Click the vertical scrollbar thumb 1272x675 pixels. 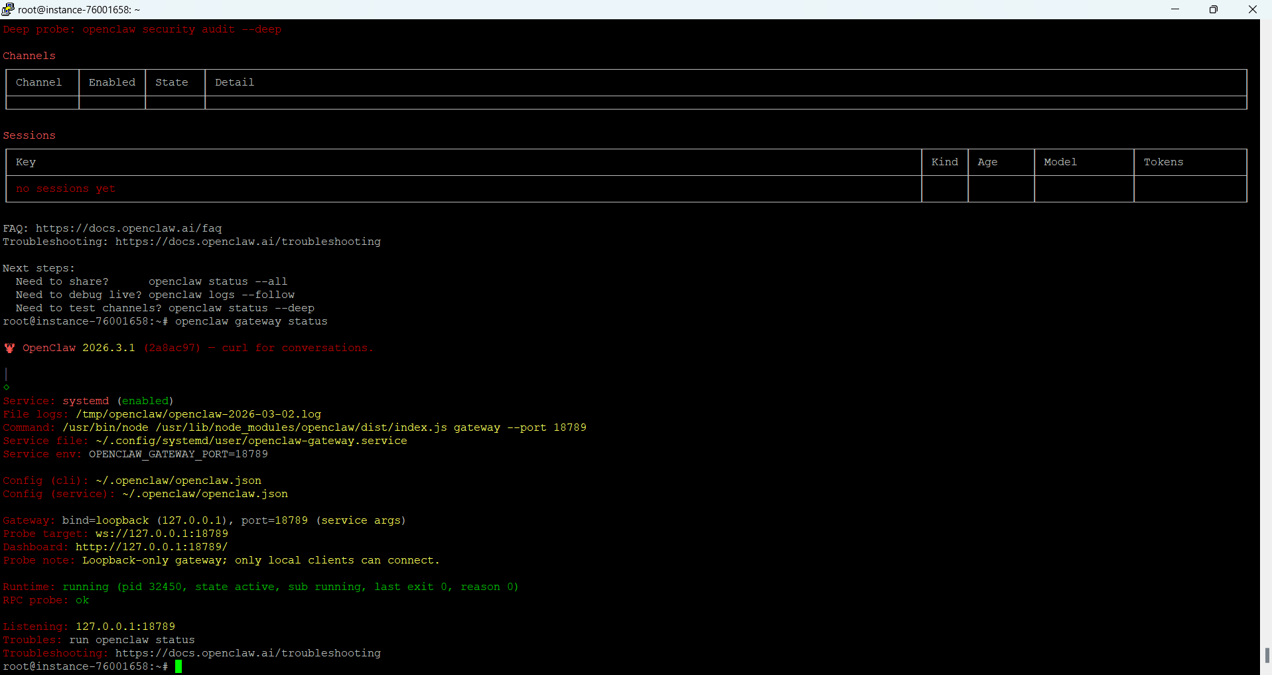(x=1267, y=655)
